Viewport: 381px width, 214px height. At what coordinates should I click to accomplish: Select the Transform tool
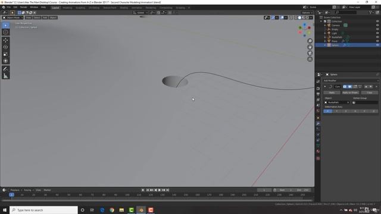pos(5,61)
